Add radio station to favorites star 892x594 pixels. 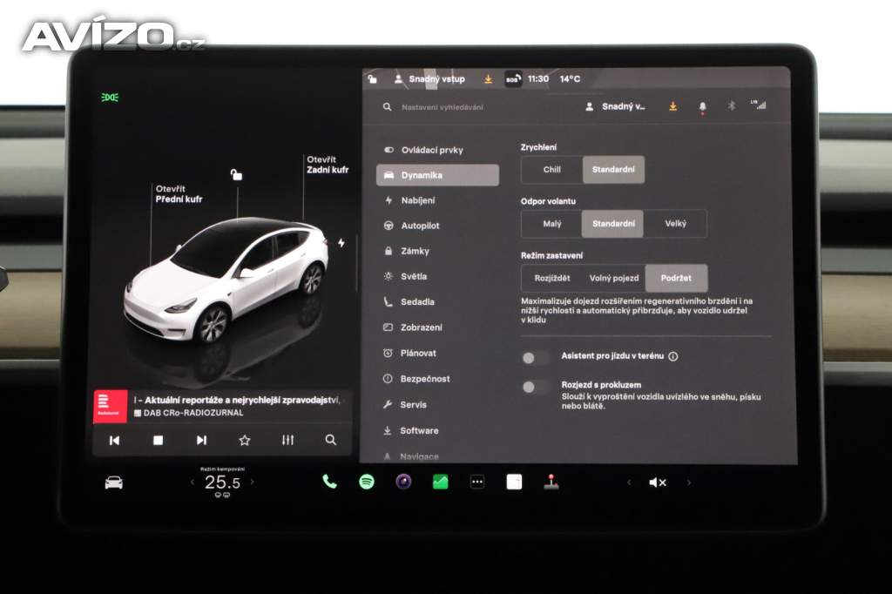click(x=245, y=440)
